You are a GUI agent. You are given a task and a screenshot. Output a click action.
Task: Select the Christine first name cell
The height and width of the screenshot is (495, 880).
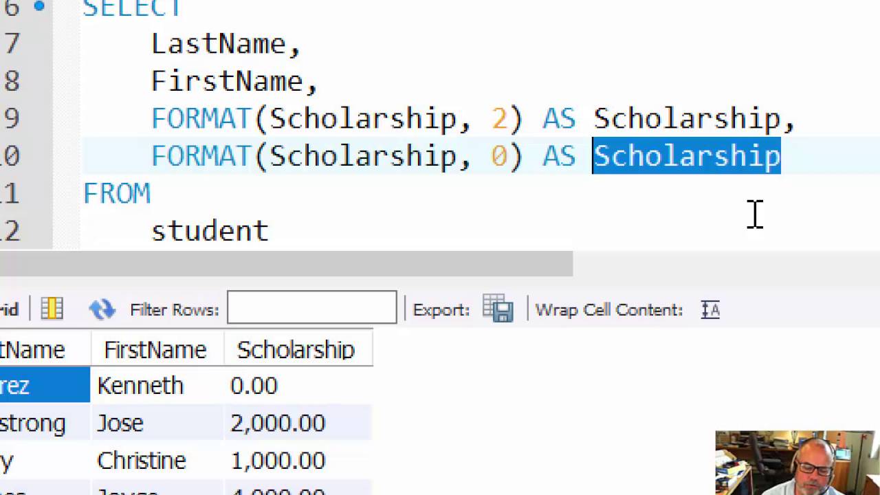click(x=157, y=460)
